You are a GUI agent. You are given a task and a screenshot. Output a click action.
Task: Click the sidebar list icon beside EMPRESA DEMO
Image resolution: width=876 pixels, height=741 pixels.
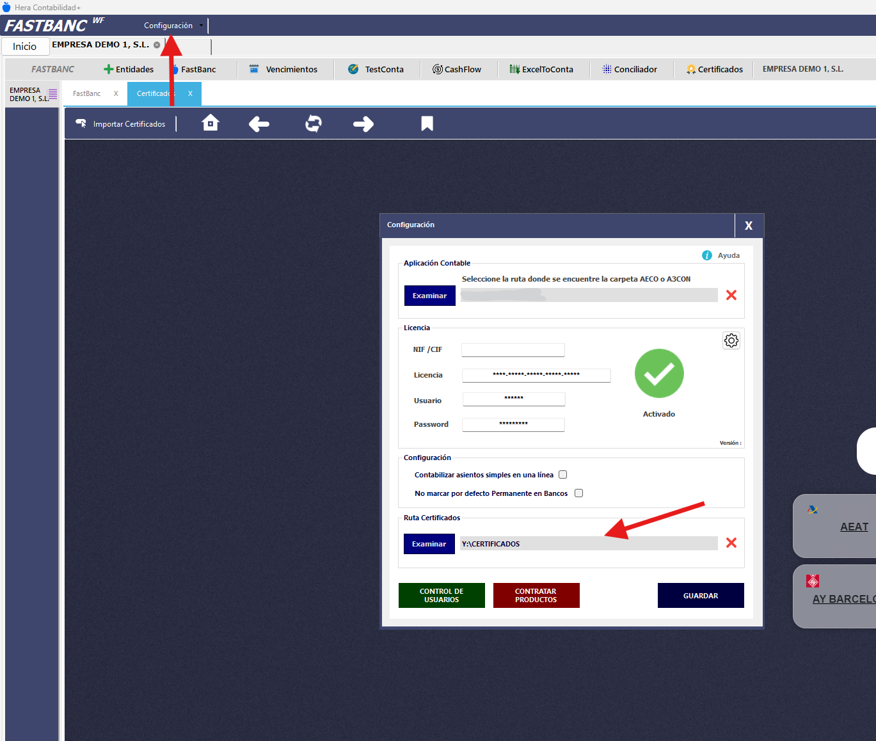(52, 94)
